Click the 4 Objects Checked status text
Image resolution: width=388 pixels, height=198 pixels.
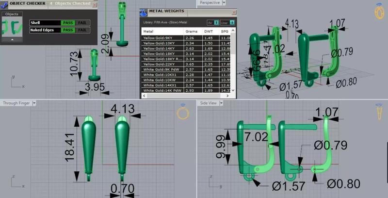click(70, 3)
